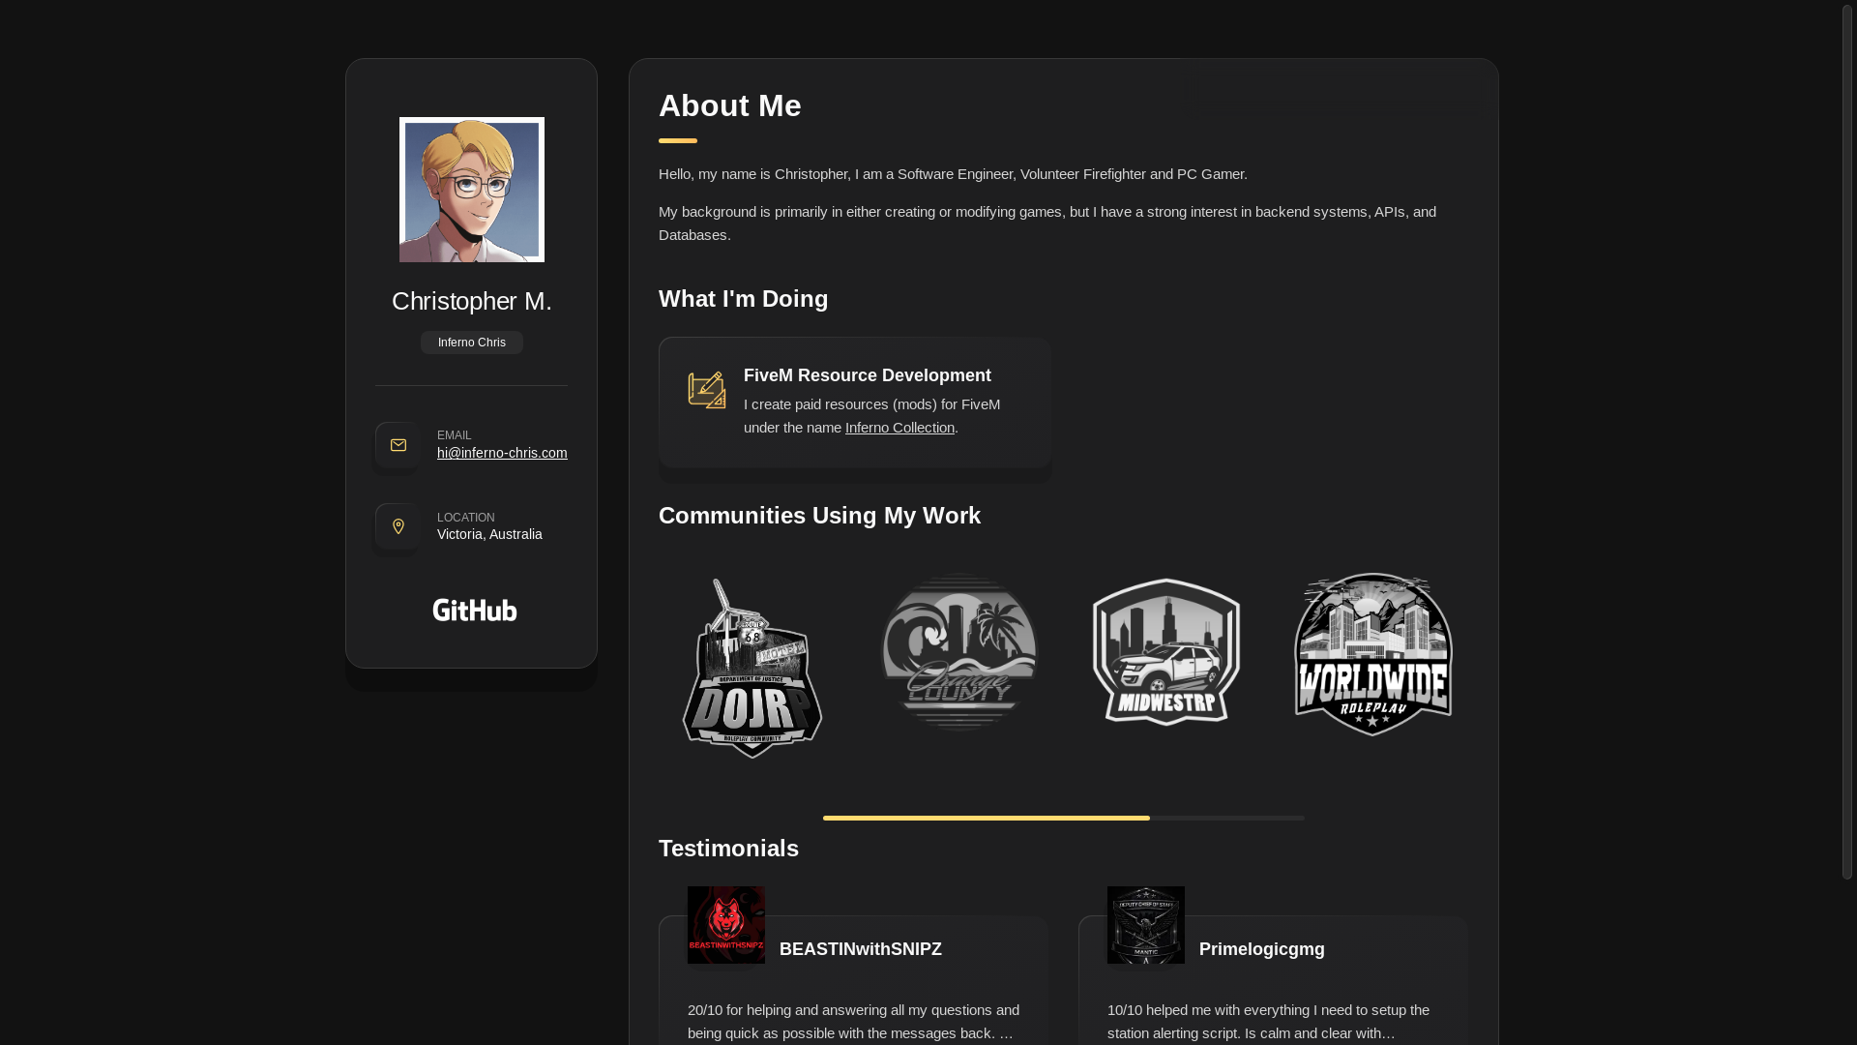Click the FiveM Resource Development design icon

tap(707, 390)
